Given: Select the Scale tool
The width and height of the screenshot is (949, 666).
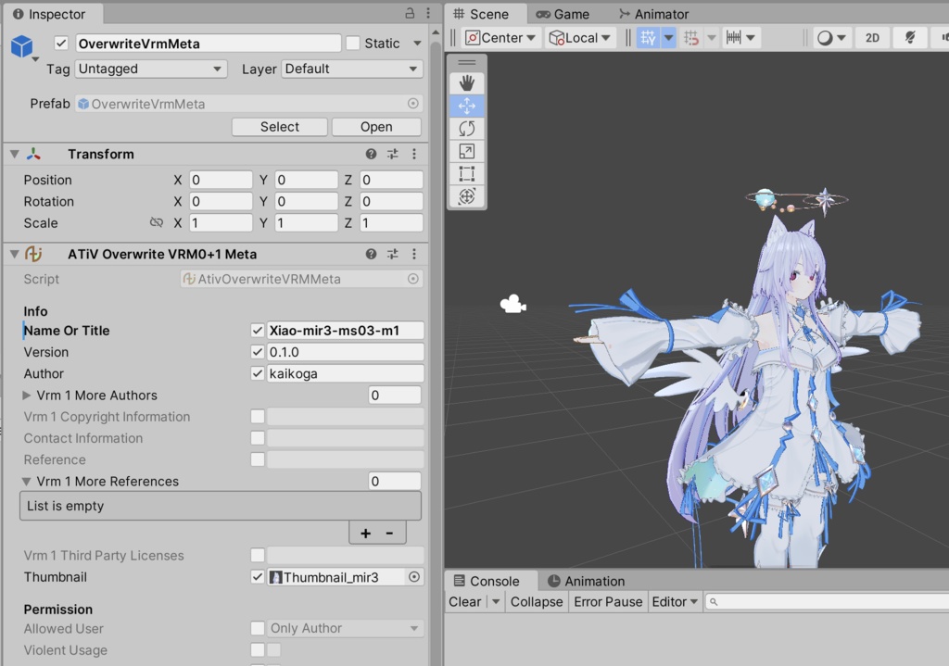Looking at the screenshot, I should coord(466,150).
